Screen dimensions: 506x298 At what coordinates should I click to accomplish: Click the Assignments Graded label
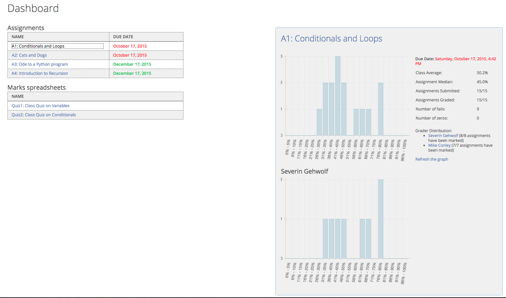435,100
